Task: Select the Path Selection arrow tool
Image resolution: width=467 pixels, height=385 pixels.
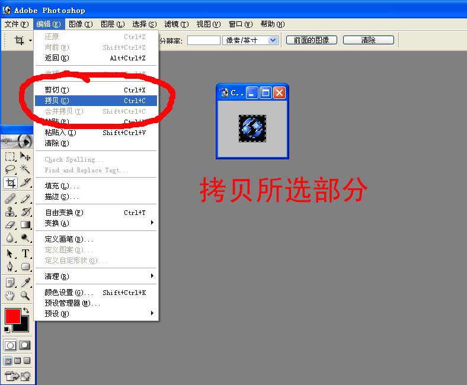Action: click(x=10, y=254)
